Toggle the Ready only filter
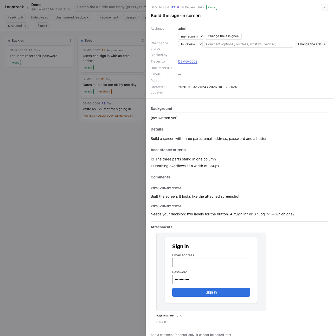 (16, 17)
